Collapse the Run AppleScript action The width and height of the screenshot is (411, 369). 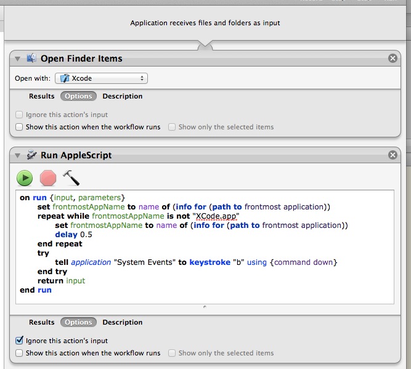pyautogui.click(x=18, y=155)
